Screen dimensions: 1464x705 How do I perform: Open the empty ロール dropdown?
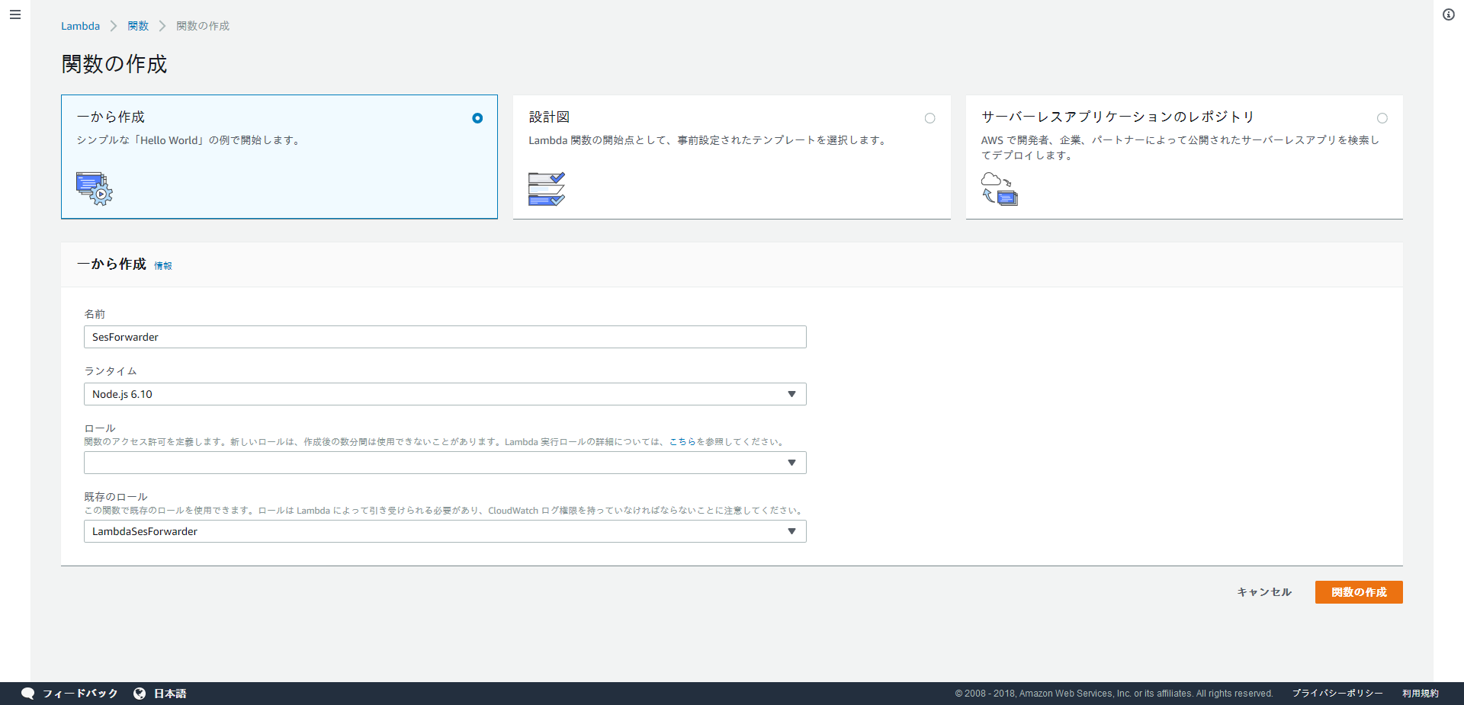[445, 463]
